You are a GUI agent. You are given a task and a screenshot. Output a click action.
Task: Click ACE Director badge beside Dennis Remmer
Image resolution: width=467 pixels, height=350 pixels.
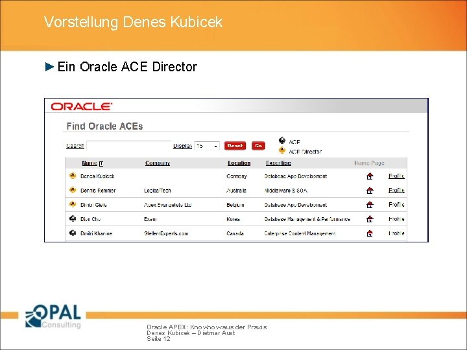(x=73, y=190)
